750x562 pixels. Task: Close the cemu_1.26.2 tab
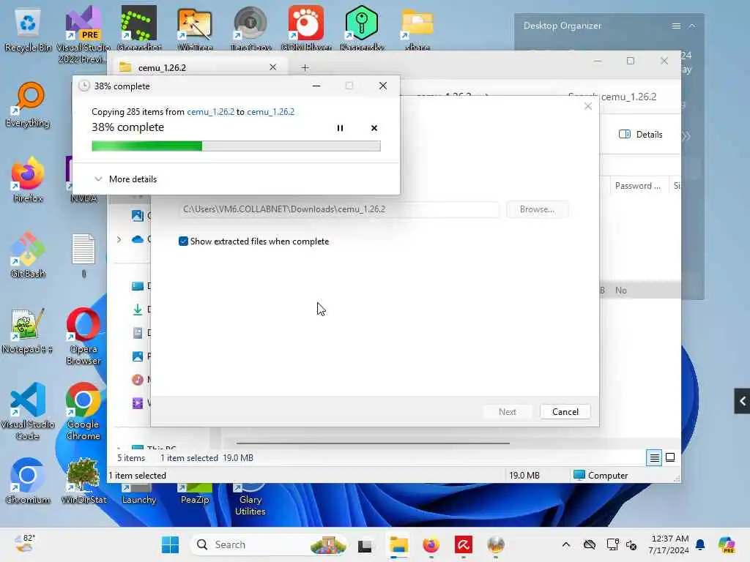272,67
